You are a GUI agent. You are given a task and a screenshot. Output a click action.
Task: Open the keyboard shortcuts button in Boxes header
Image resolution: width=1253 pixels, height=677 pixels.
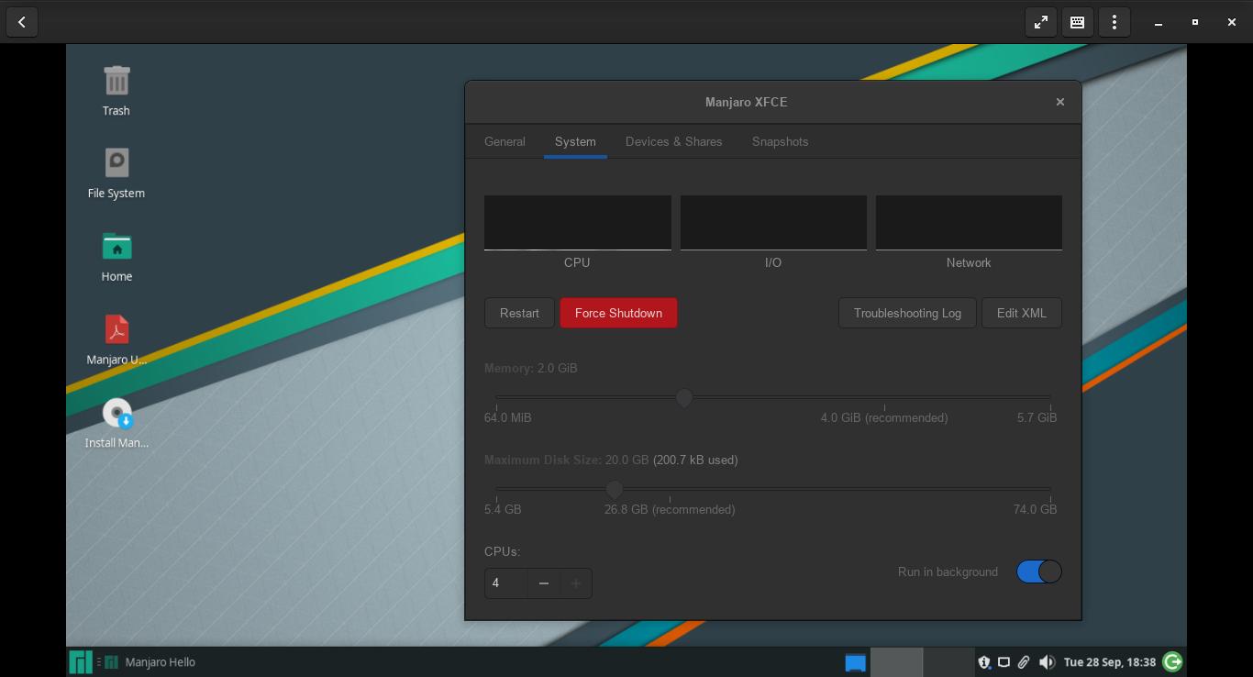pyautogui.click(x=1078, y=22)
